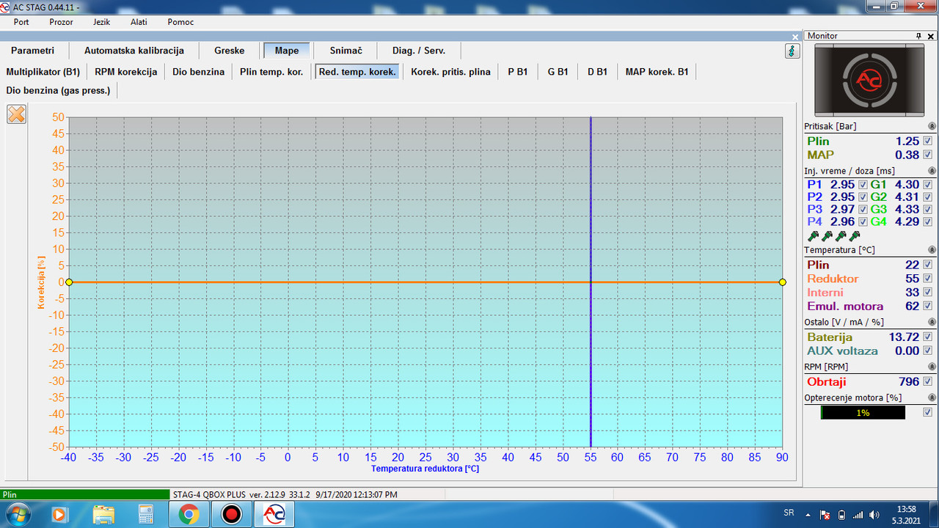This screenshot has width=939, height=528.
Task: Uncheck the Reduktor temperature checkbox
Action: click(928, 279)
